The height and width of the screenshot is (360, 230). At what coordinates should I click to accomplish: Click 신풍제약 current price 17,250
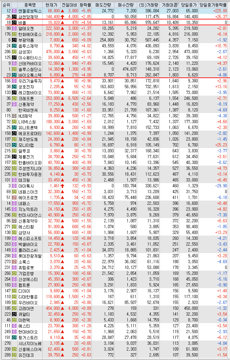click(x=54, y=104)
